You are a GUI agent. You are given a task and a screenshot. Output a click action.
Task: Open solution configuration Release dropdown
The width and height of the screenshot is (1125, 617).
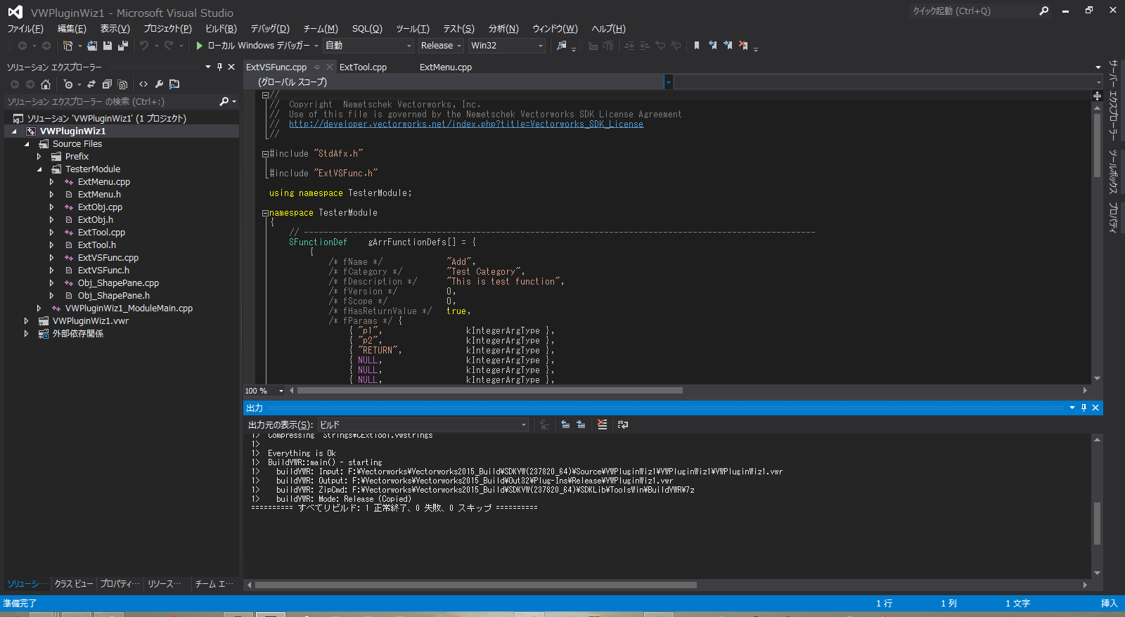[x=441, y=46]
